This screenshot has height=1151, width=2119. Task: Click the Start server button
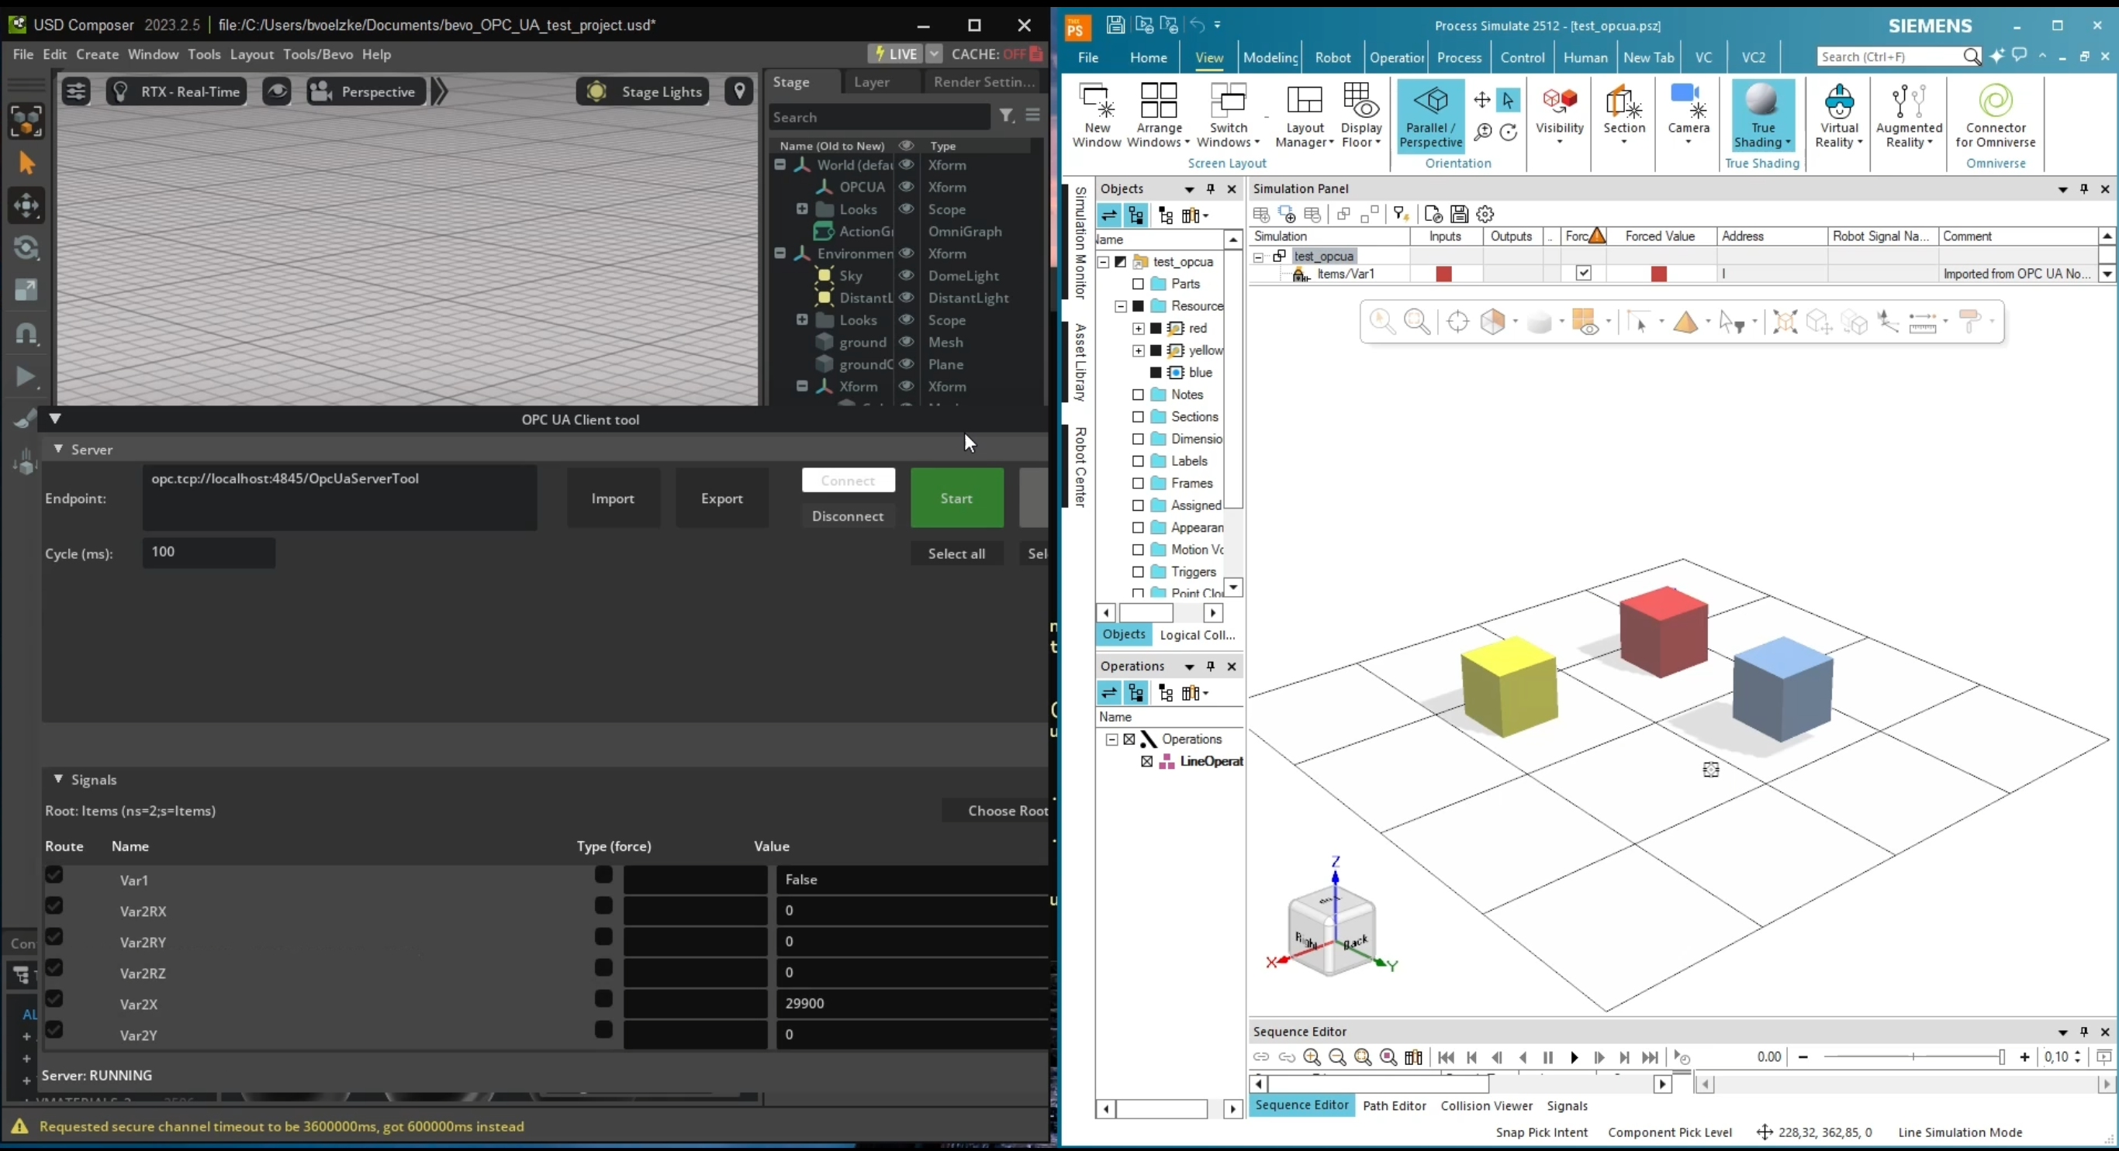[956, 498]
